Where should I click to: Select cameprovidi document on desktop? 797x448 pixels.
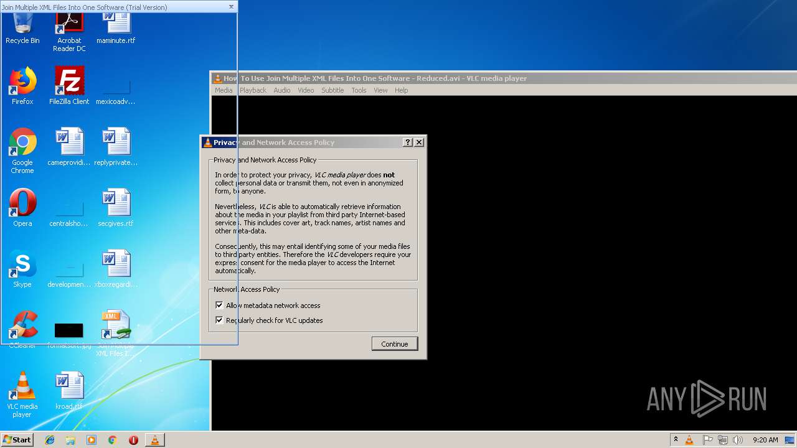(x=69, y=147)
